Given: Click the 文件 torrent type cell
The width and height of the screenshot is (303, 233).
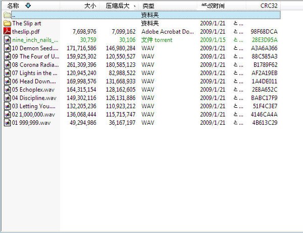Looking at the screenshot, I should [x=157, y=40].
